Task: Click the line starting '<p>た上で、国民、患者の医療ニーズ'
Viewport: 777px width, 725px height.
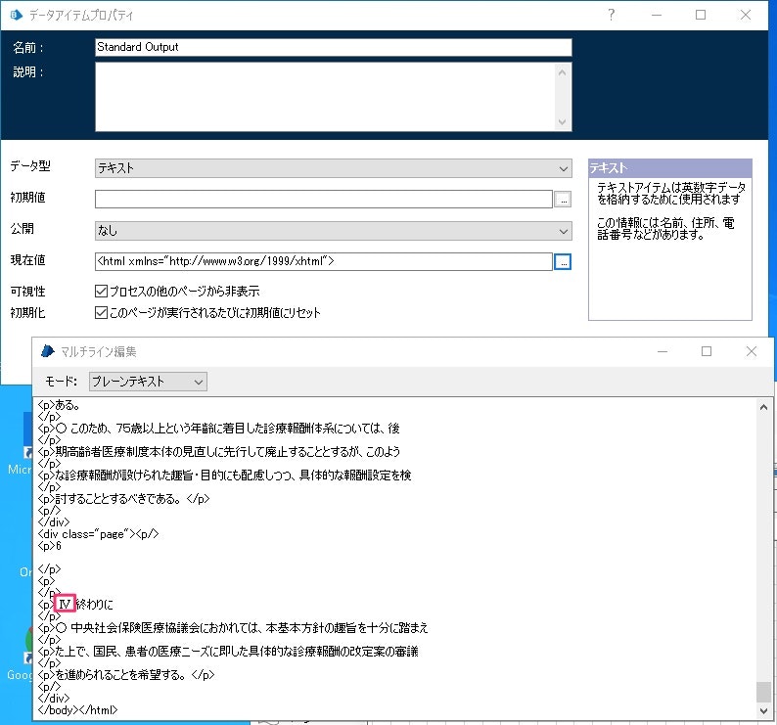Action: coord(228,652)
